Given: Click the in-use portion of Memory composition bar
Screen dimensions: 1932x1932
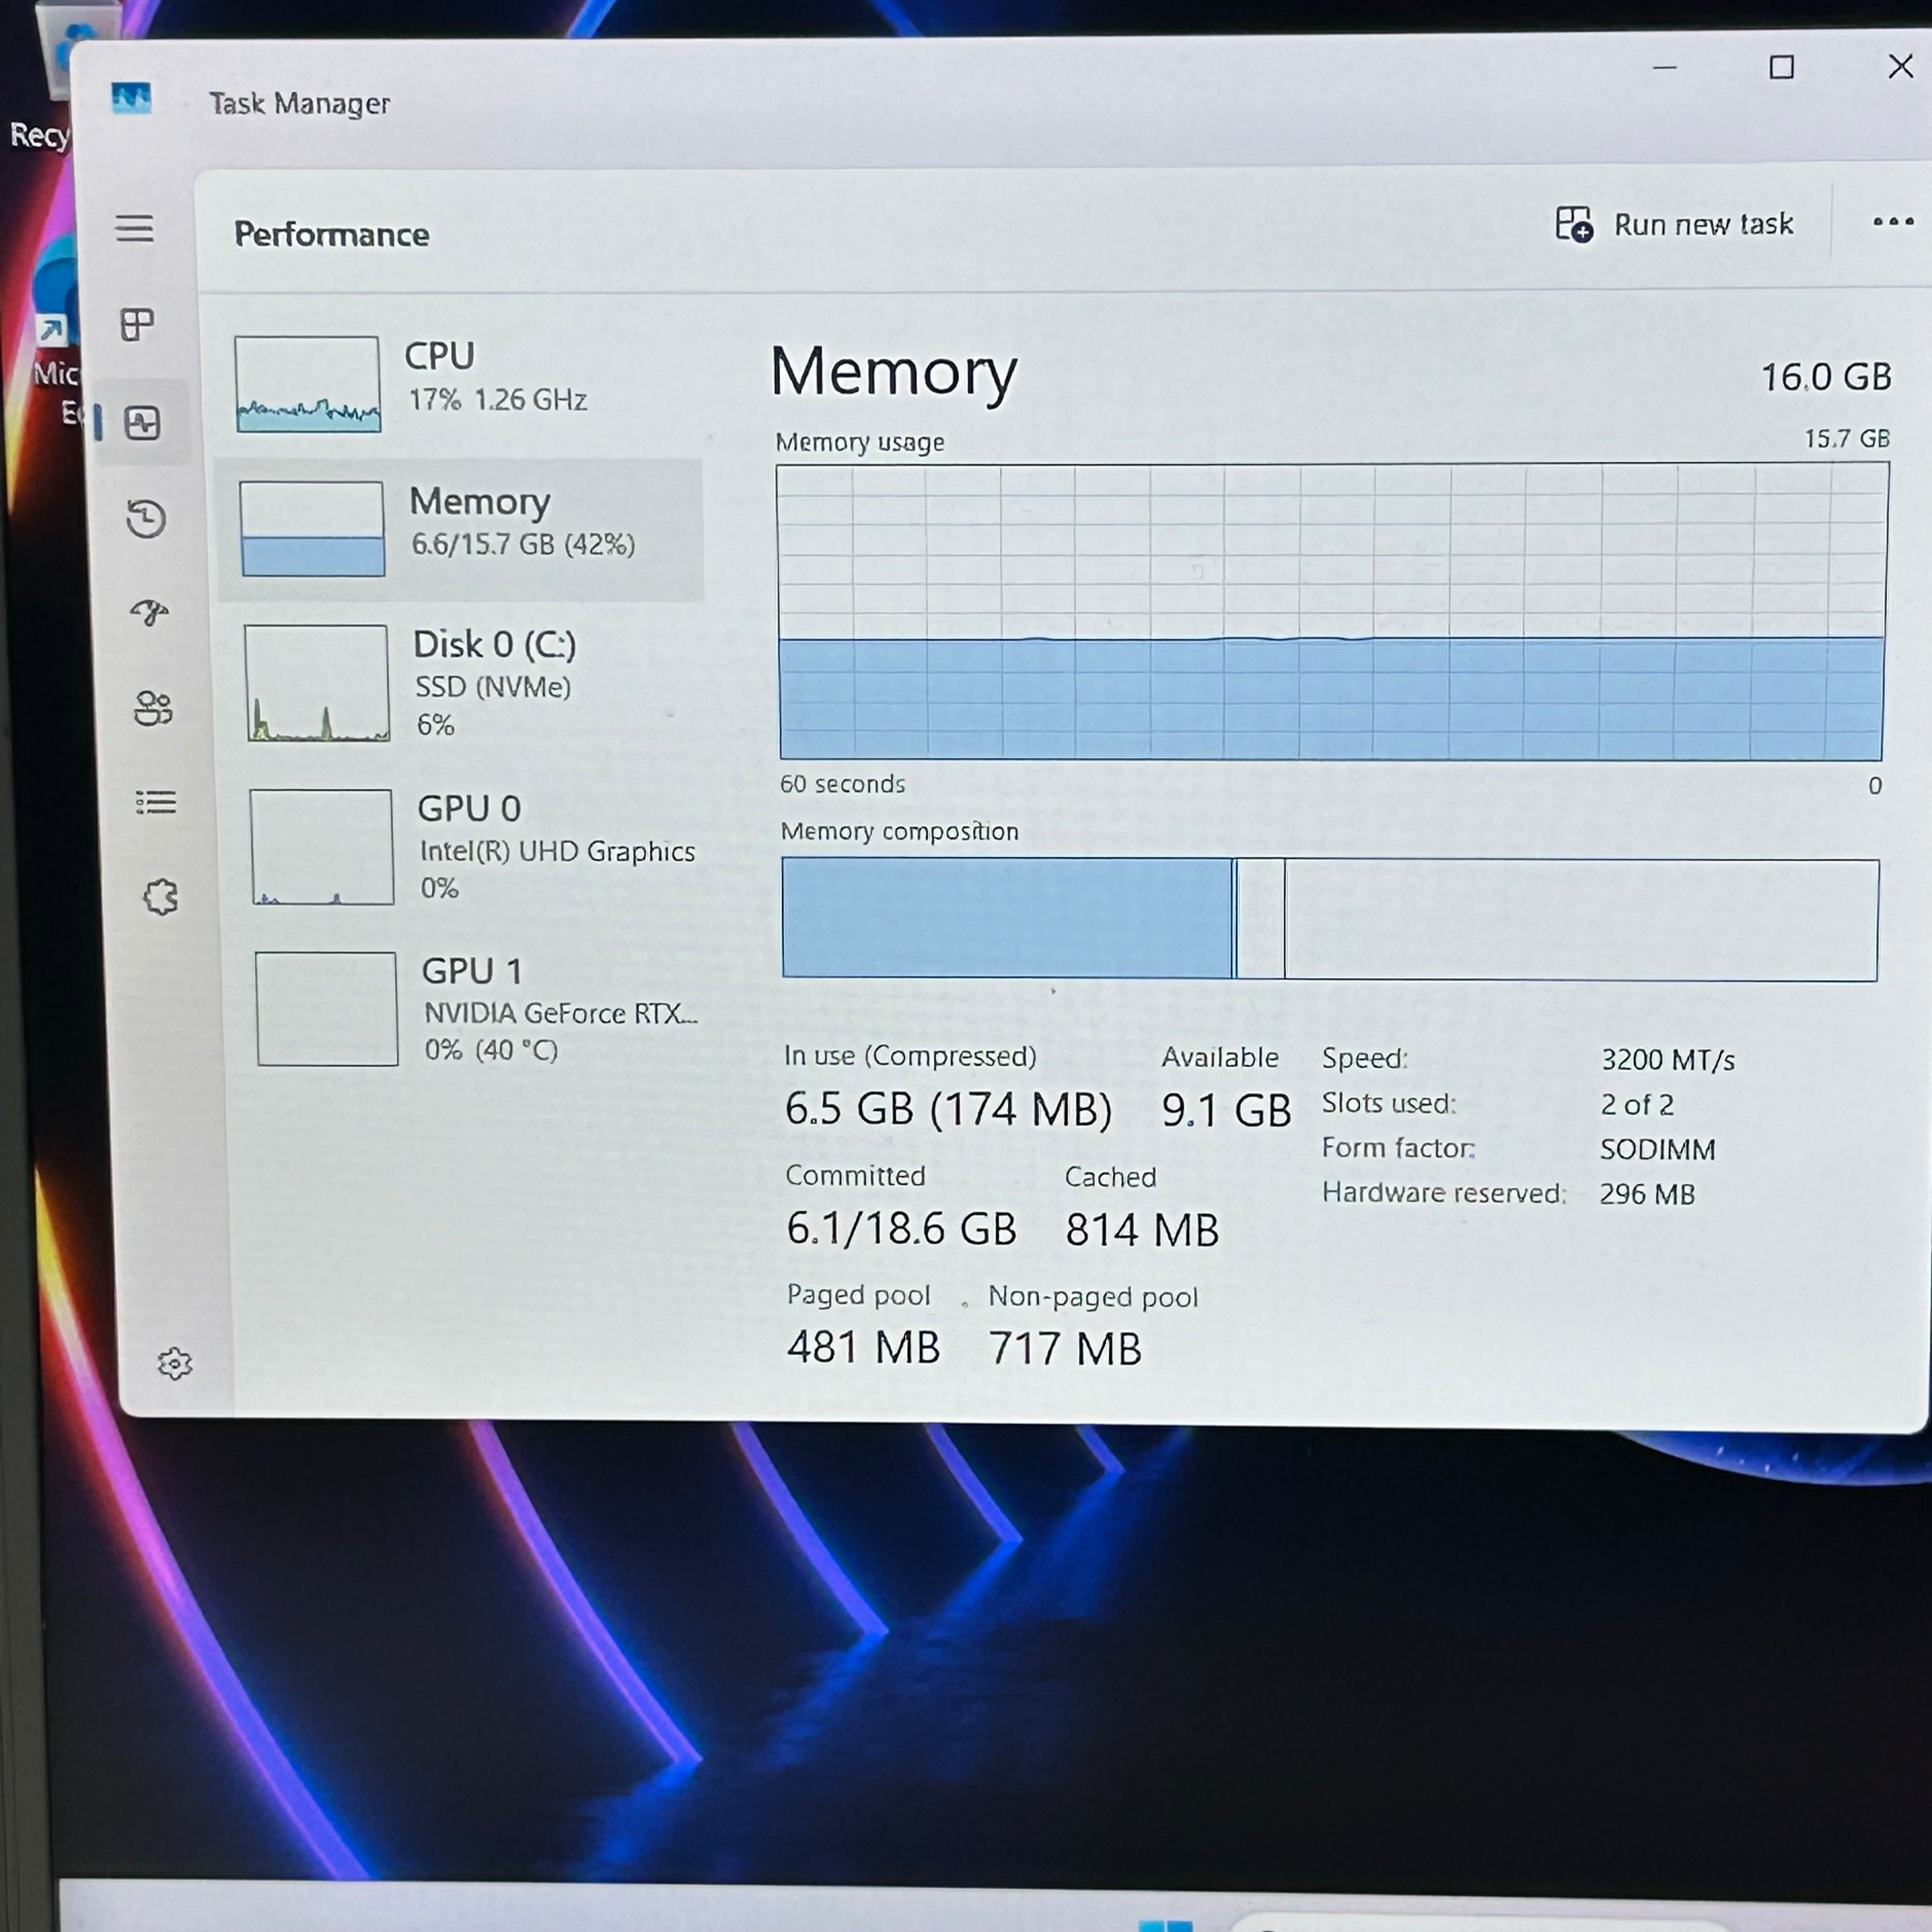Looking at the screenshot, I should (x=1008, y=917).
